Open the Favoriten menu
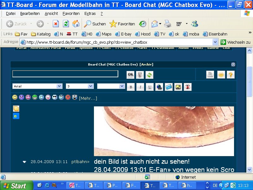Viewport: 253px width, 190px height. (x=71, y=14)
